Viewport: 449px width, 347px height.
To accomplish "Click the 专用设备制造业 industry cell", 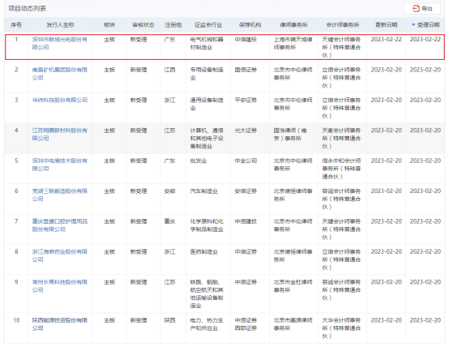I will click(207, 74).
